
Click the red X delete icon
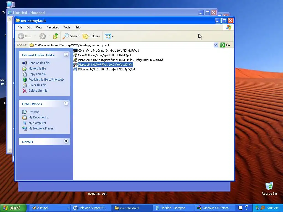(x=25, y=91)
